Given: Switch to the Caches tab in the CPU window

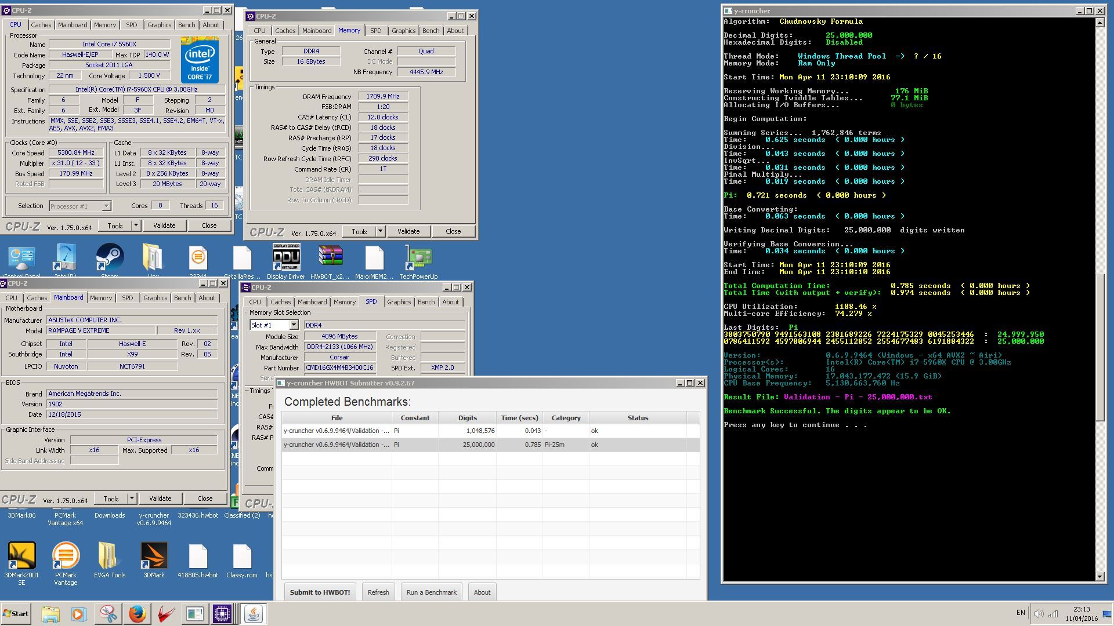Looking at the screenshot, I should coord(41,25).
